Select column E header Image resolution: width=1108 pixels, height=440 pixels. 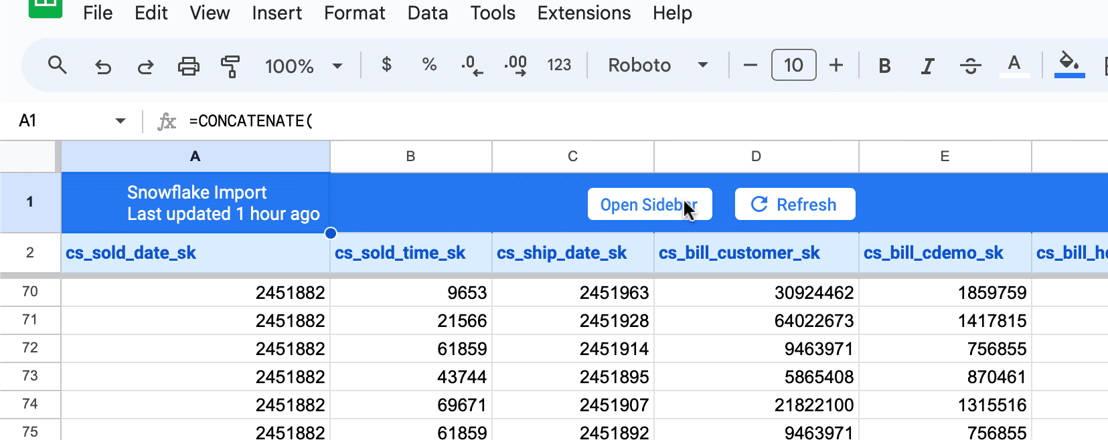coord(945,156)
